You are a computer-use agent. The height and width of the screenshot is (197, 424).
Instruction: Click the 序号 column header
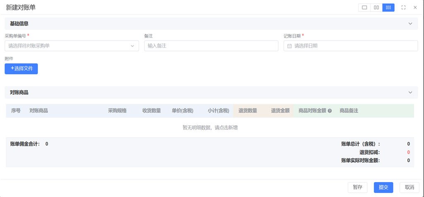(16, 111)
